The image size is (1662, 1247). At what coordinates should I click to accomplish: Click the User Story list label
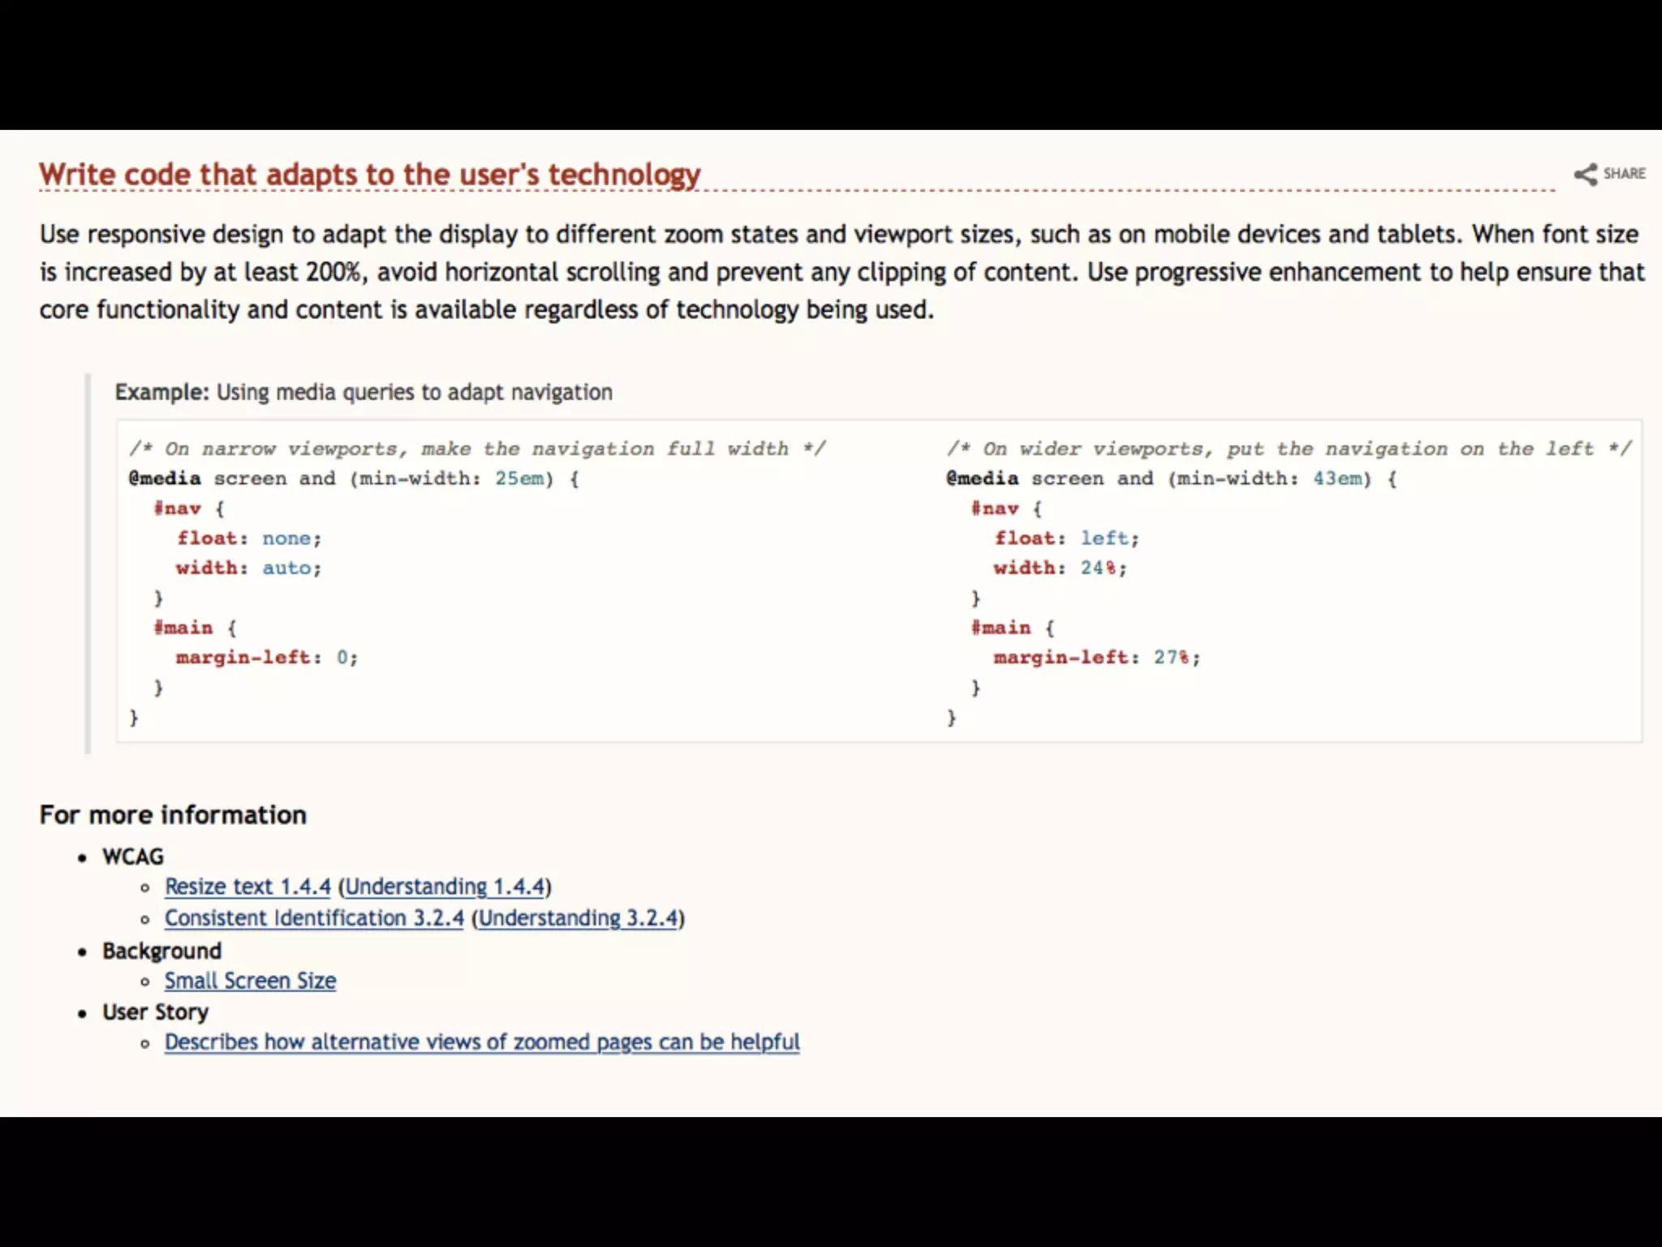tap(155, 1012)
